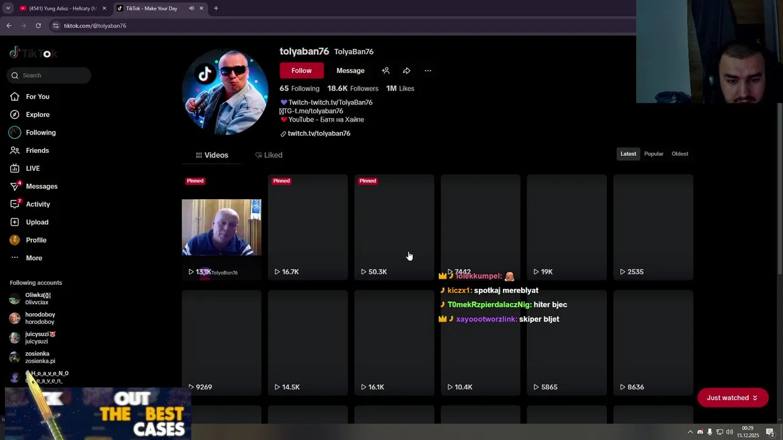Open the video with 2535 views
Viewport: 783px width, 440px height.
pyautogui.click(x=653, y=227)
